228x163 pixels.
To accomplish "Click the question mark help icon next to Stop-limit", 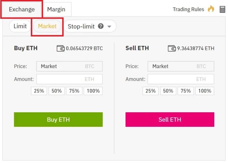I will point(101,26).
